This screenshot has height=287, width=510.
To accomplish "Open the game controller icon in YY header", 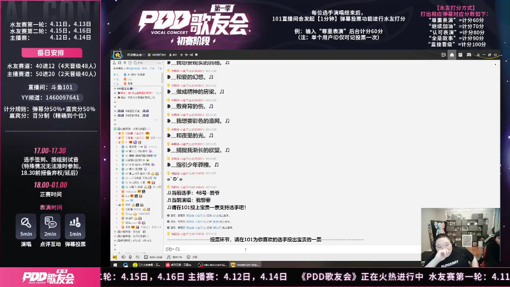I will [469, 55].
